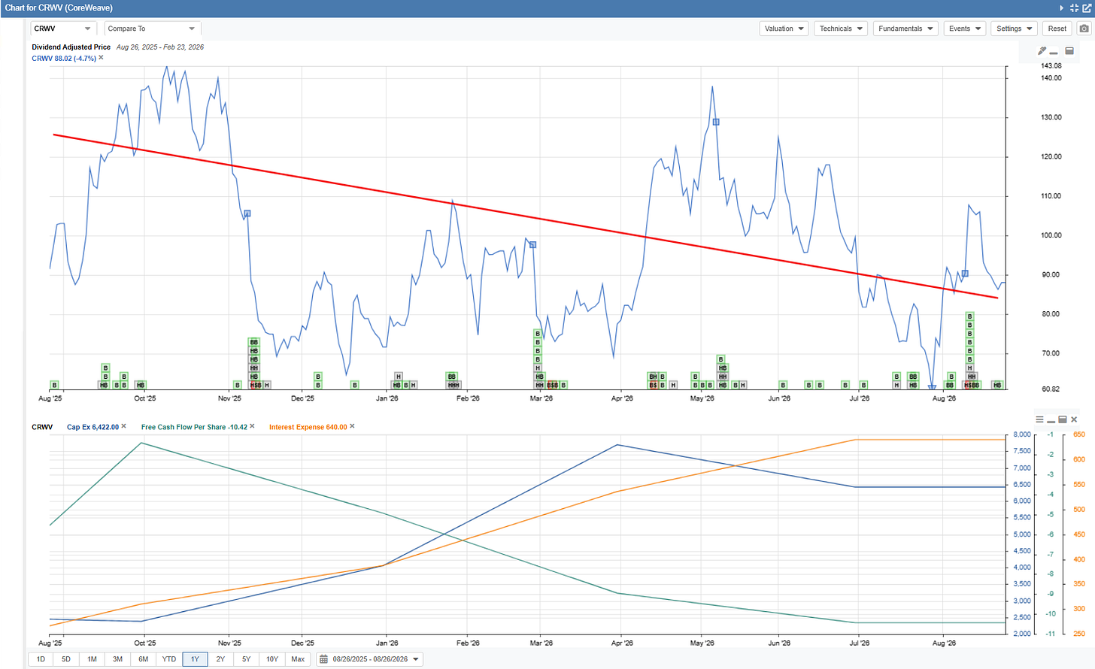Select the 1D time range

41,659
